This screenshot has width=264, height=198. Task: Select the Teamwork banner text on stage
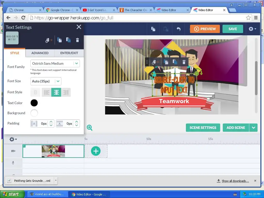pyautogui.click(x=174, y=101)
